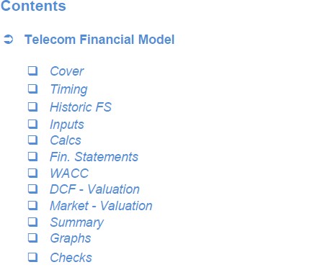Viewport: 333px width, 275px height.
Task: View the Graphs sheet link
Action: 71,239
